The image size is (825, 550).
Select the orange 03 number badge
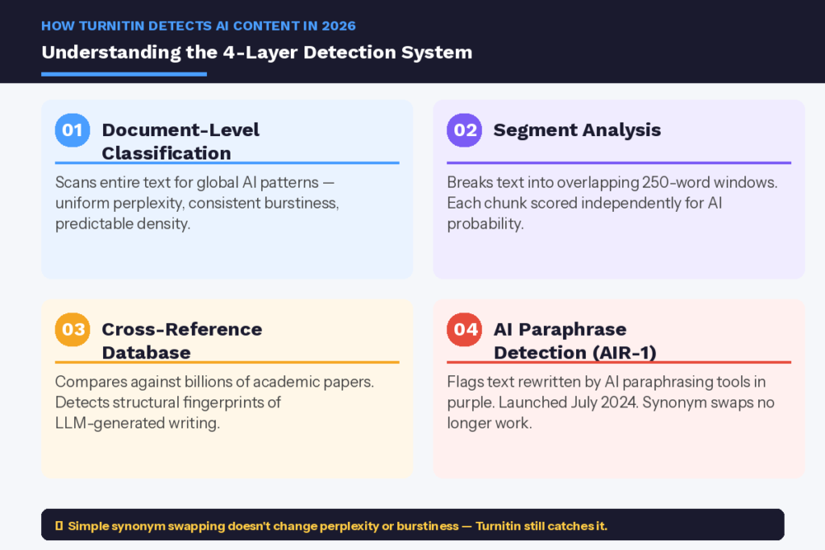pos(73,329)
